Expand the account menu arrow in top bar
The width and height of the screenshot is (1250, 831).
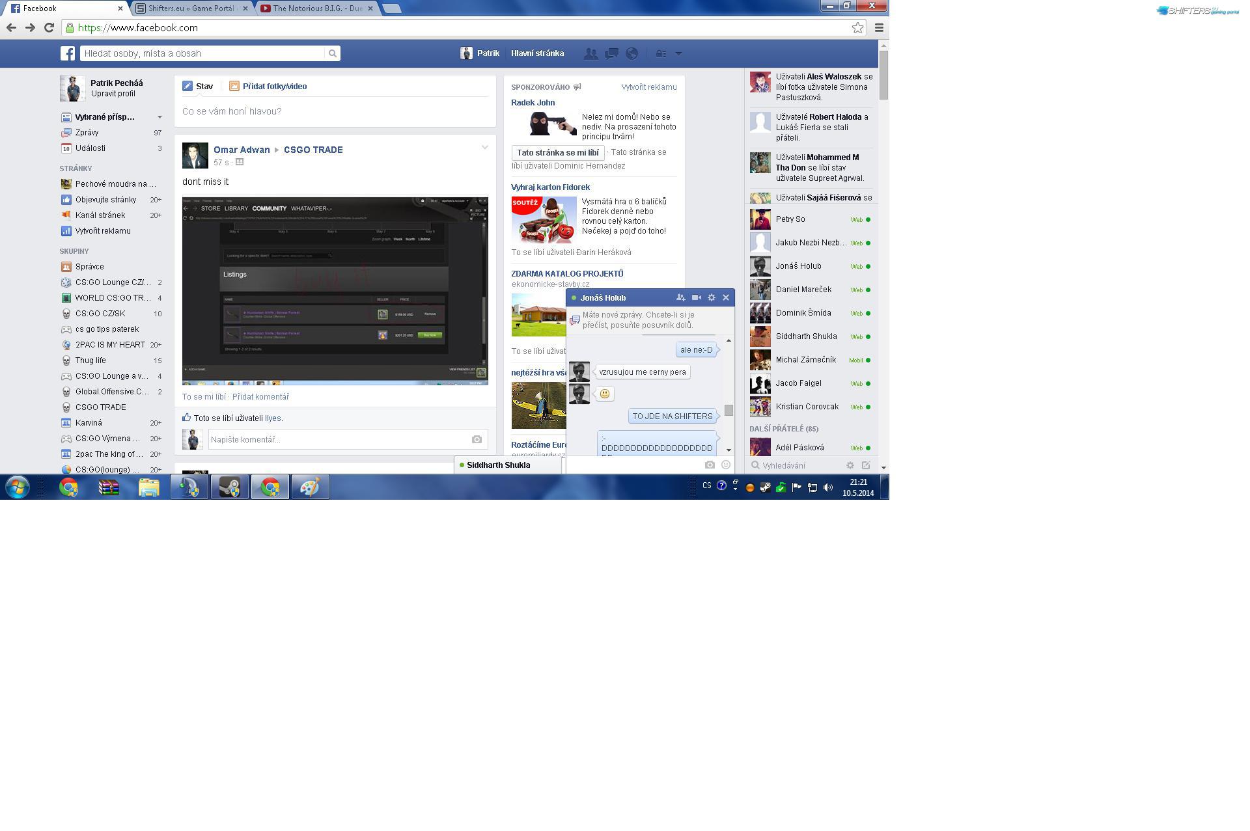click(678, 54)
